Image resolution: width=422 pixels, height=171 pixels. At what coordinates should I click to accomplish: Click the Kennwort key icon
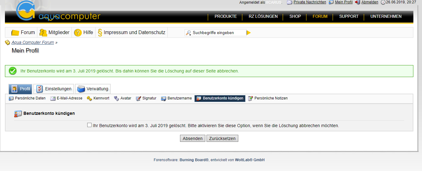click(x=89, y=99)
